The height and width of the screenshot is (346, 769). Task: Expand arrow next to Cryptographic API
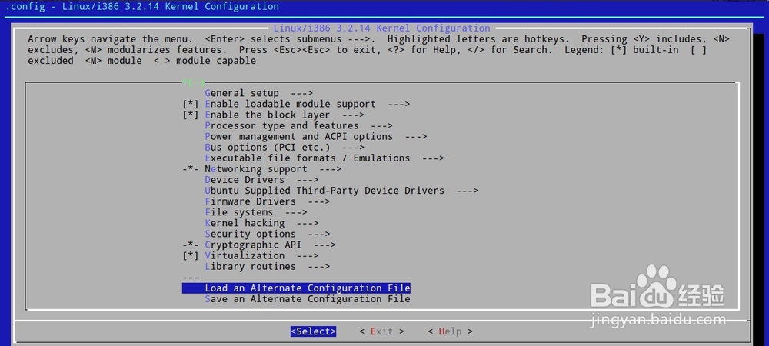coord(325,245)
